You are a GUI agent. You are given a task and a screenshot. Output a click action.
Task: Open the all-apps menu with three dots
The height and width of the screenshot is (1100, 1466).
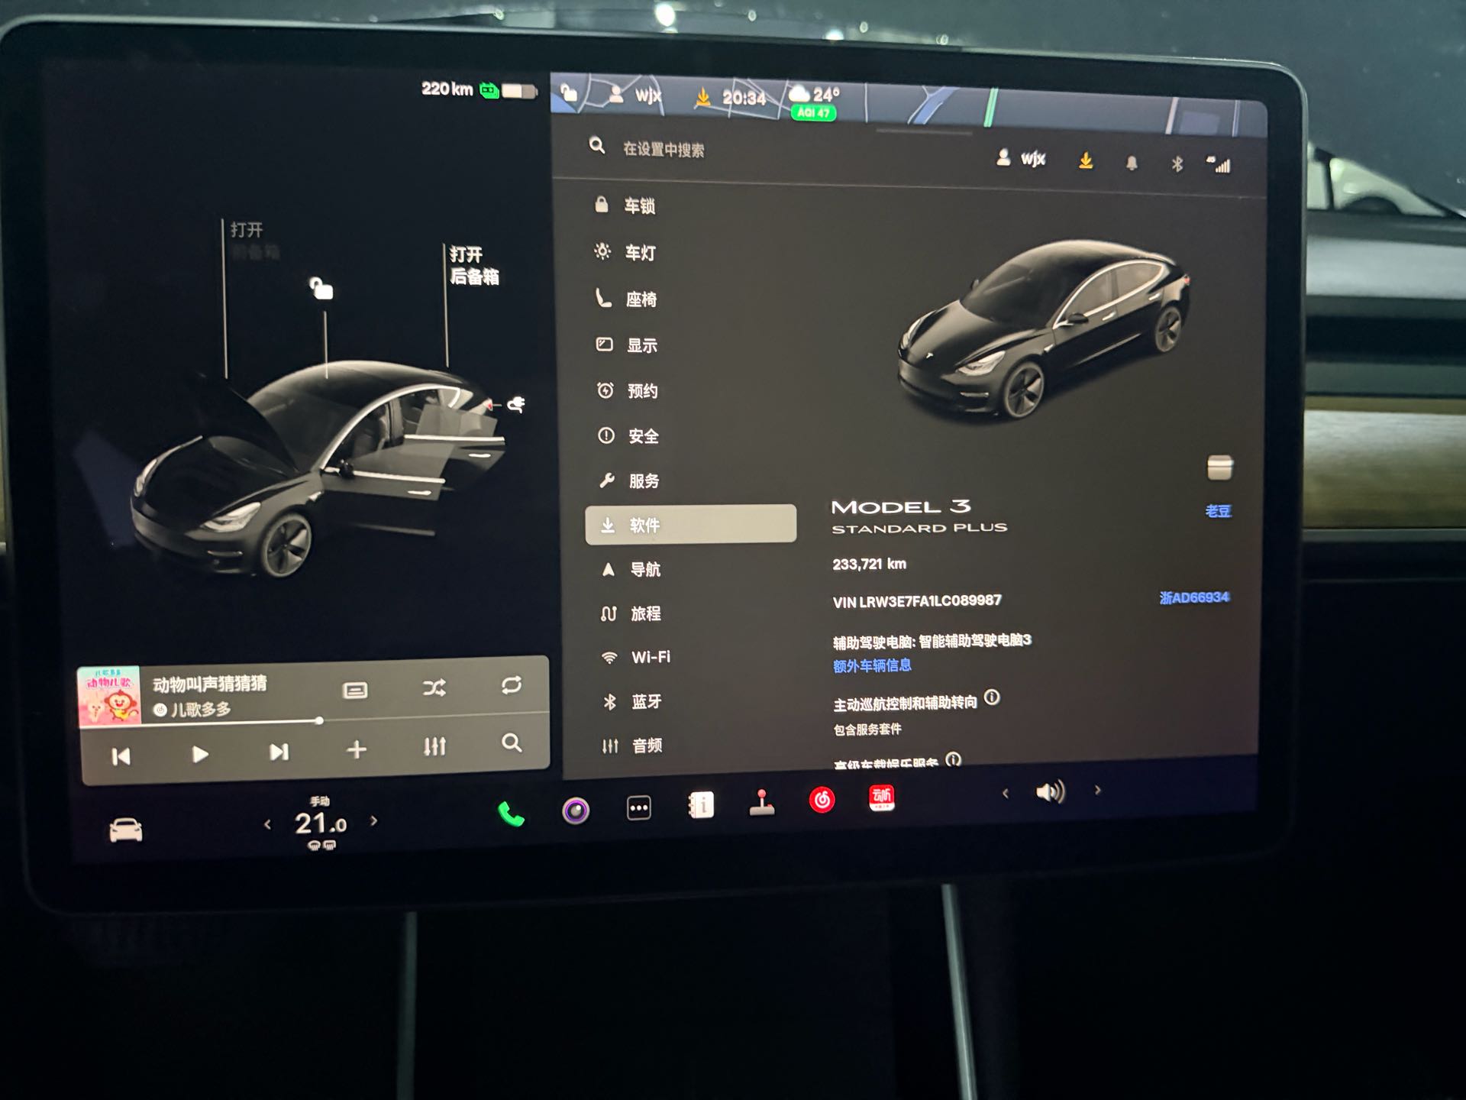coord(638,807)
